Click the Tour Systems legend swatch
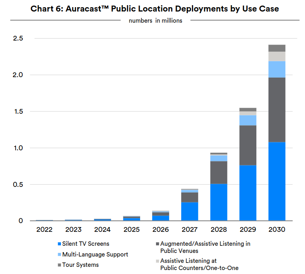Viewport: 305px width, 274px height. pyautogui.click(x=59, y=265)
